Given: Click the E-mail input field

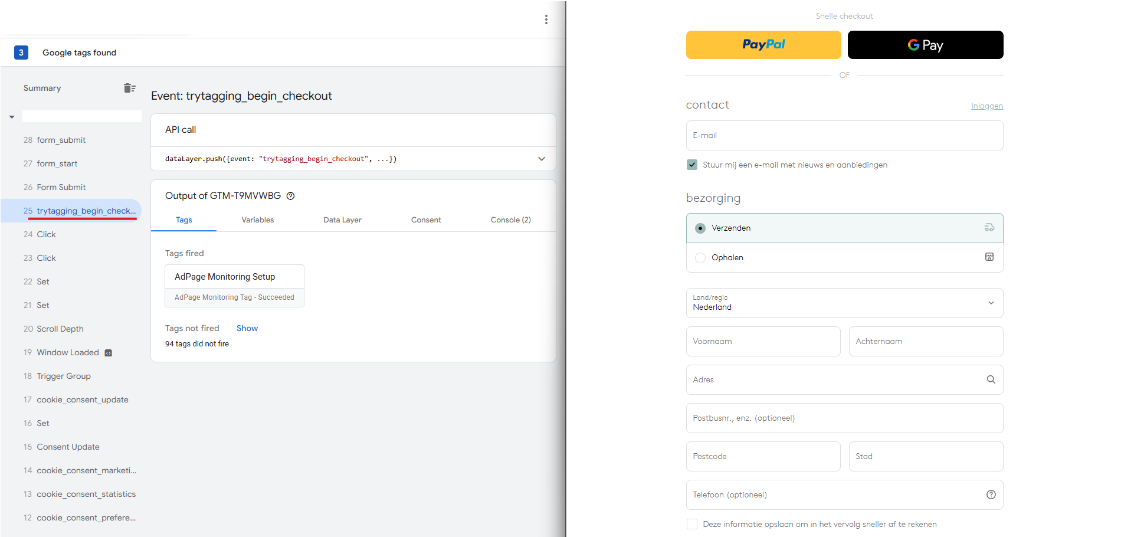Looking at the screenshot, I should [844, 136].
